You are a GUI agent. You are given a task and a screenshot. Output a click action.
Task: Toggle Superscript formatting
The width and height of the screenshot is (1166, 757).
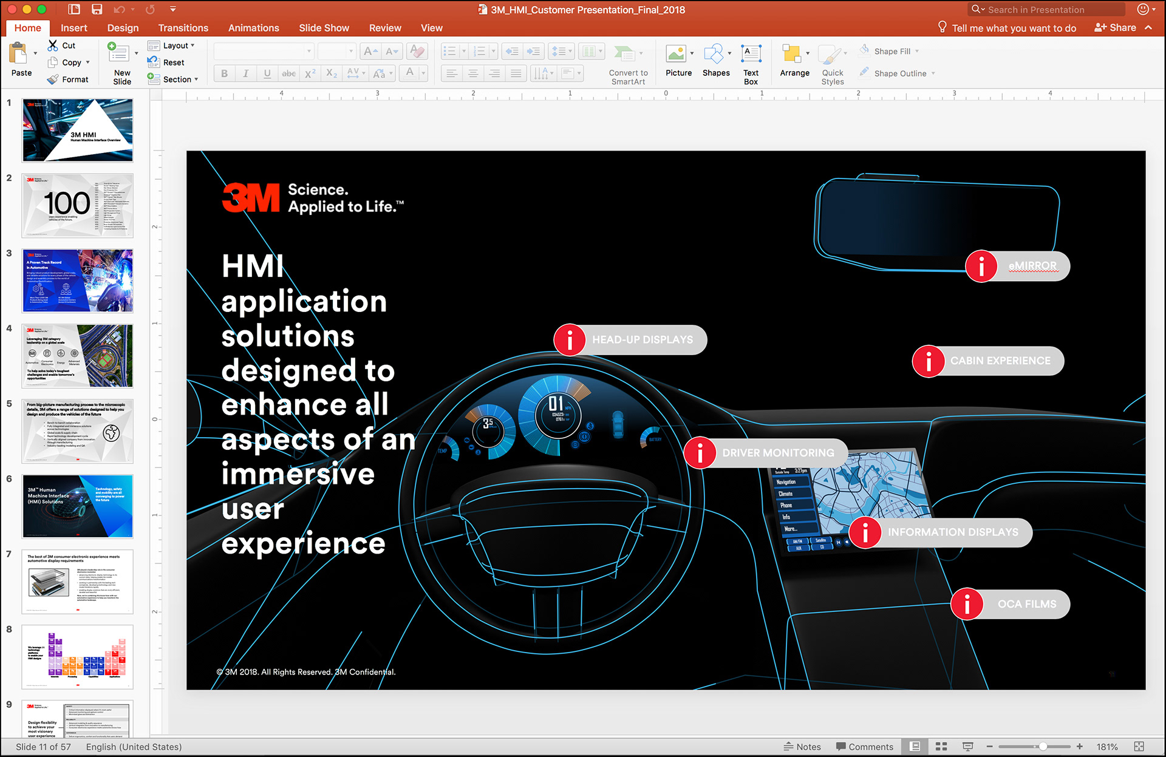click(310, 73)
